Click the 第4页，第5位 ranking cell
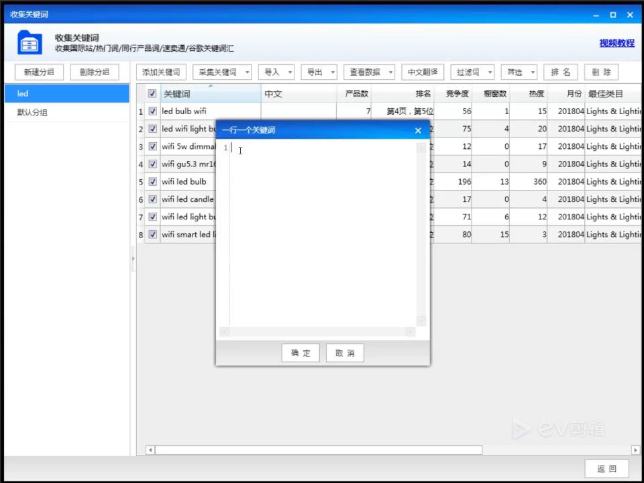644x483 pixels. [x=403, y=111]
